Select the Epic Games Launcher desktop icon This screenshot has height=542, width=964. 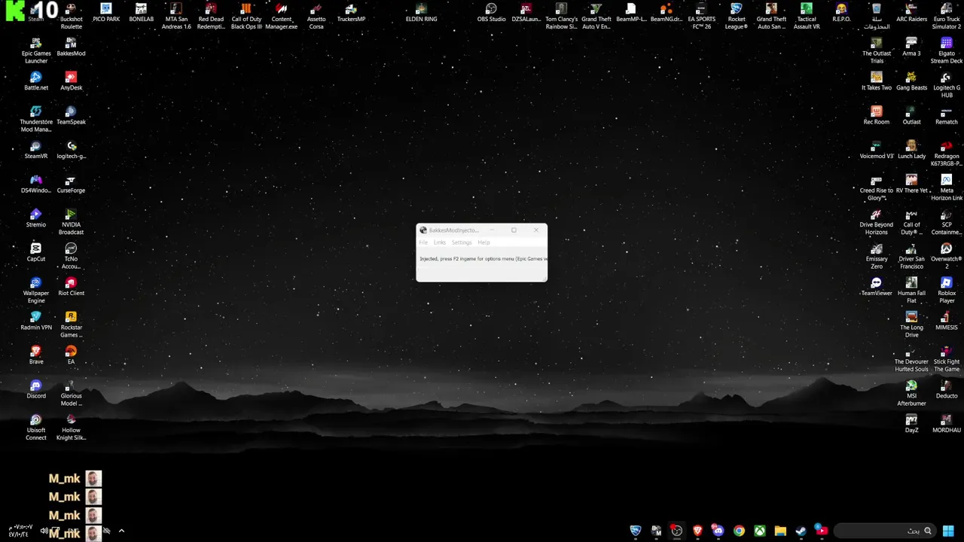click(x=35, y=51)
